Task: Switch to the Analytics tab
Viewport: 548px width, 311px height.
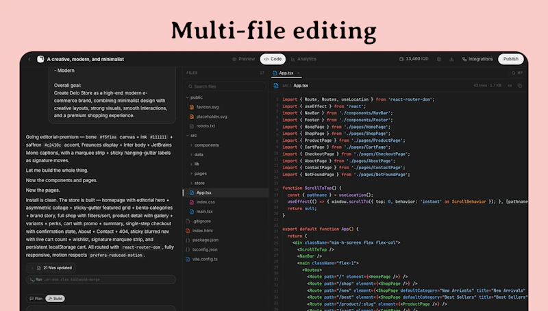Action: (x=303, y=59)
